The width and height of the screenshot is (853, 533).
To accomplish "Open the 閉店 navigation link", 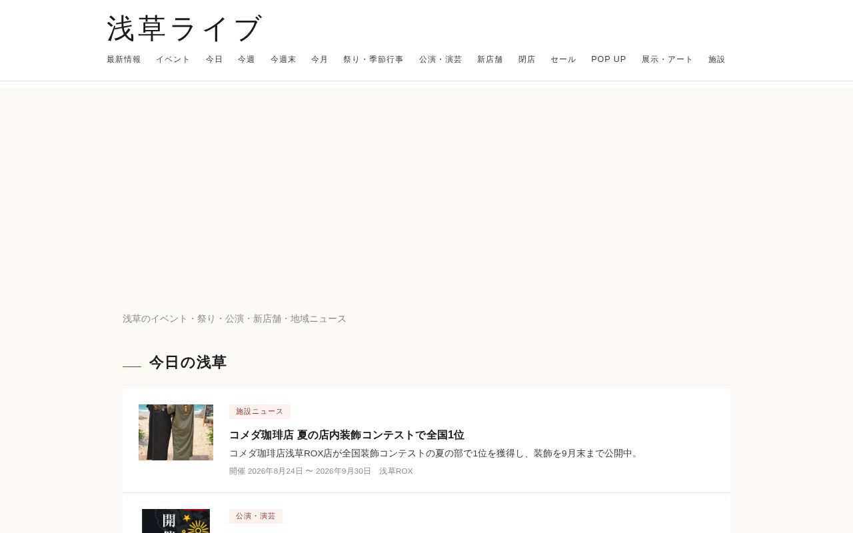I will coord(527,59).
